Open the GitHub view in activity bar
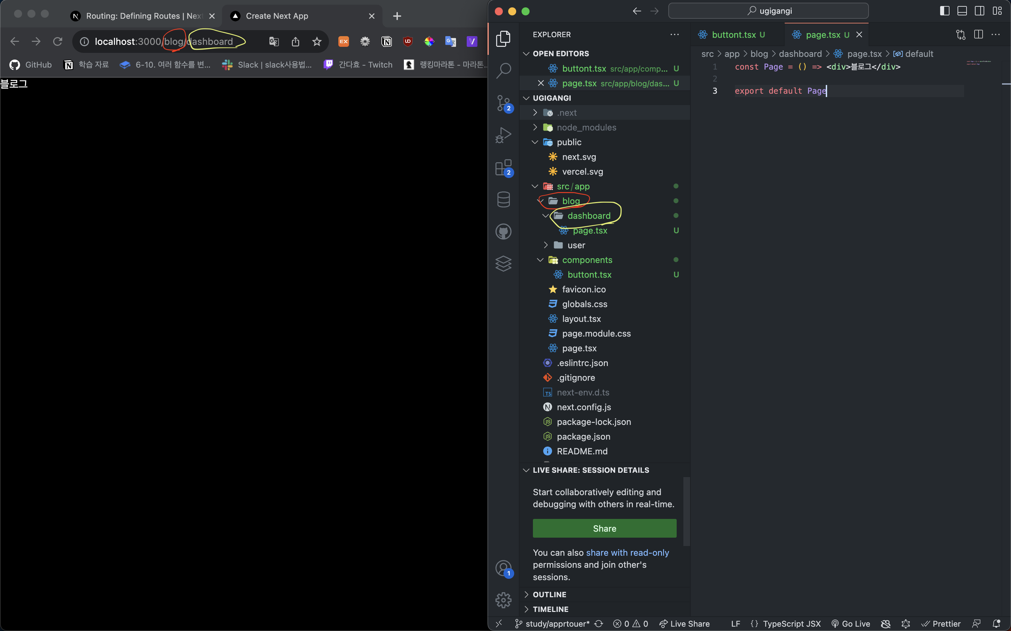This screenshot has width=1011, height=631. point(503,232)
